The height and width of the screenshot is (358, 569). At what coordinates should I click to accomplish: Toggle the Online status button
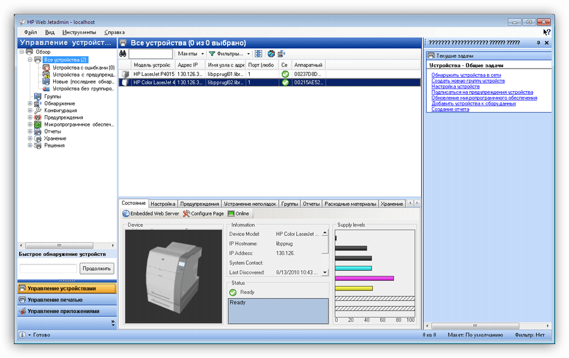pyautogui.click(x=238, y=214)
